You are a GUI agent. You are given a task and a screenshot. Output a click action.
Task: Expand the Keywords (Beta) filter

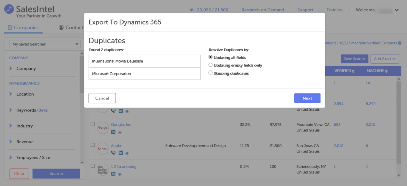pyautogui.click(x=11, y=110)
